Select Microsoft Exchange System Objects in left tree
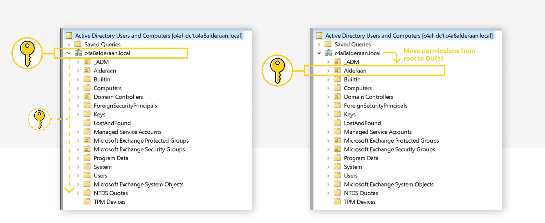This screenshot has width=545, height=223. [x=139, y=185]
